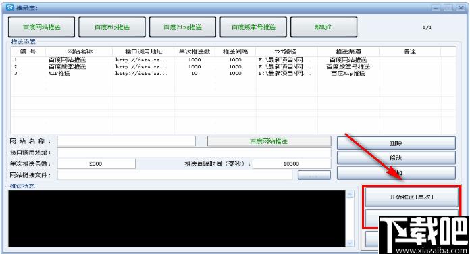Click the green 百度网站推送 channel selector button
Image resolution: width=470 pixels, height=254 pixels.
click(269, 141)
